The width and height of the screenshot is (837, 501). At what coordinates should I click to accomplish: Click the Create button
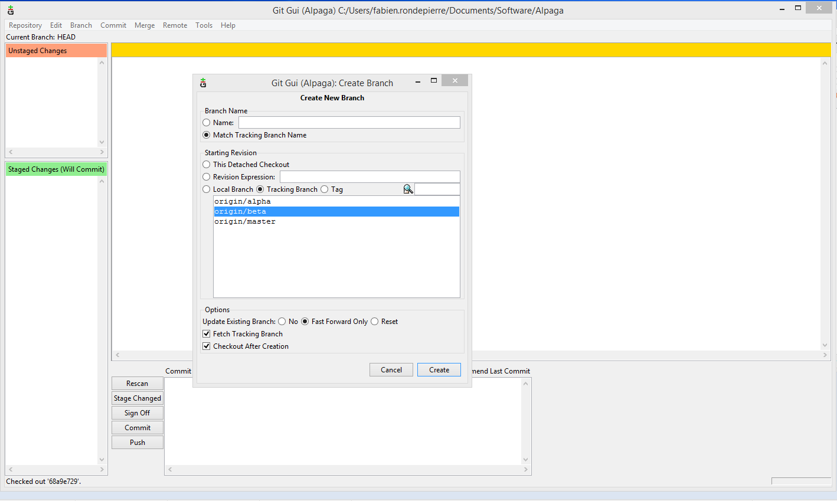(439, 370)
